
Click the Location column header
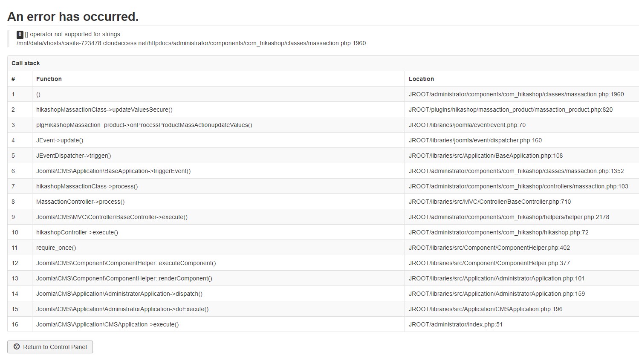421,79
